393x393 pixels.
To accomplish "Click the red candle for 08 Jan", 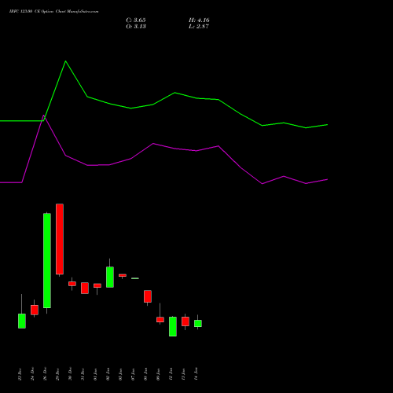I will (148, 296).
